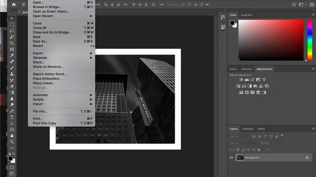Add a Brightness/Contrast adjustment
Screen dimensions: 316x177
(x=241, y=80)
